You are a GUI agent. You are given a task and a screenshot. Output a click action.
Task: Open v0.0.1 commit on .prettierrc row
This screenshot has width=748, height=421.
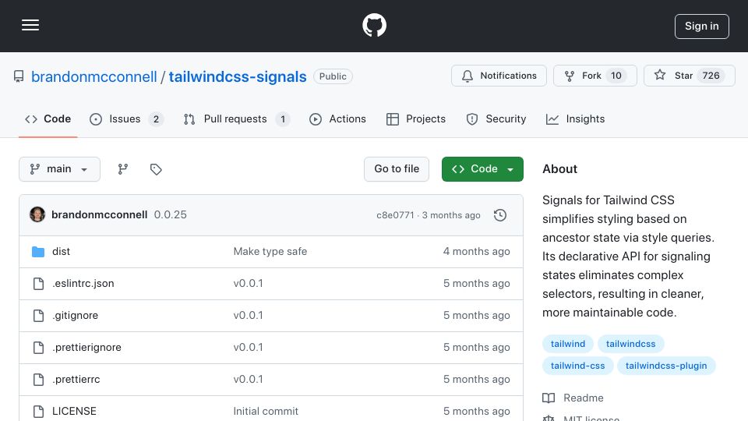pyautogui.click(x=248, y=380)
